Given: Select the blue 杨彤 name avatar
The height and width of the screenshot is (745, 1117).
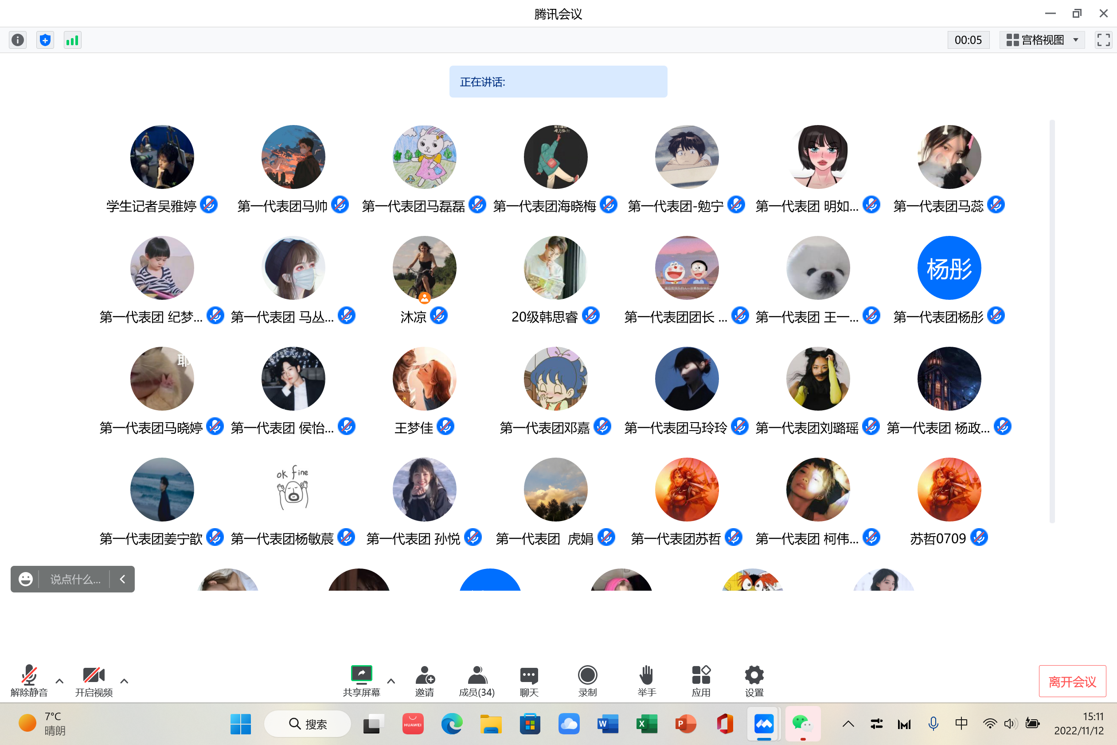Looking at the screenshot, I should tap(949, 267).
